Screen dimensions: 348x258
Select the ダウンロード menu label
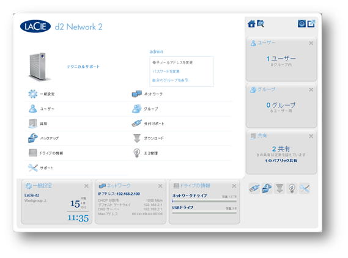[x=154, y=138]
